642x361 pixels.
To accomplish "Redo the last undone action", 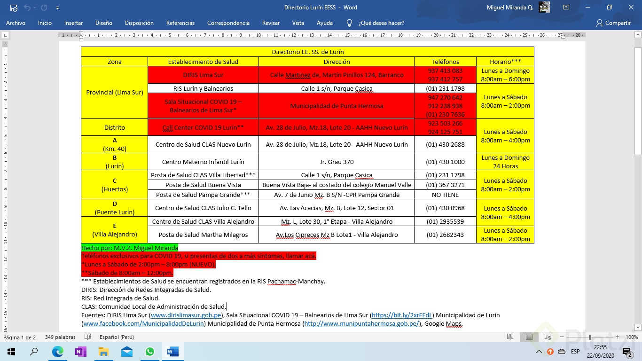I will 44,8.
